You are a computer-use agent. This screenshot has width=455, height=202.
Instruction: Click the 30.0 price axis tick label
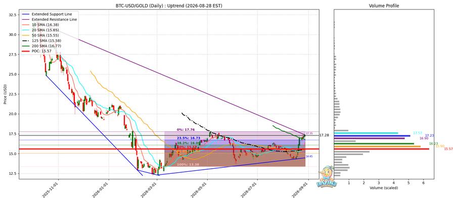coord(13,34)
